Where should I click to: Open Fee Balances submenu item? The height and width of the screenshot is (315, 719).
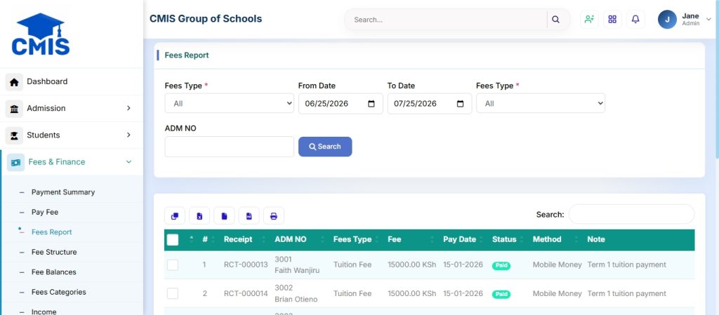[x=54, y=272]
